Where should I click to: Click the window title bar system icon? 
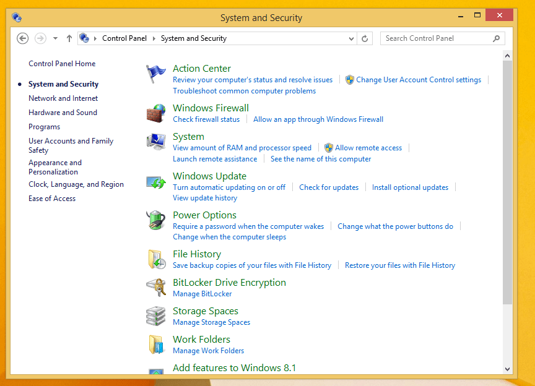pos(16,17)
